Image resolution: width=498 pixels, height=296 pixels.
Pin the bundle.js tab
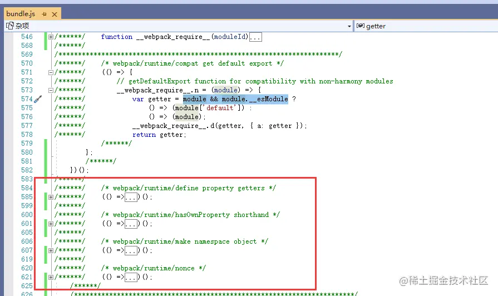[x=44, y=14]
